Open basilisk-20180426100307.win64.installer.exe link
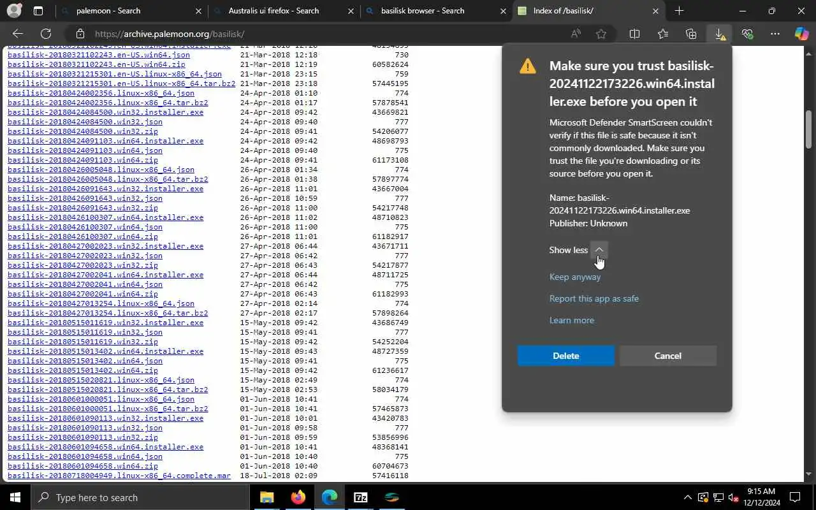This screenshot has width=816, height=510. tap(105, 217)
